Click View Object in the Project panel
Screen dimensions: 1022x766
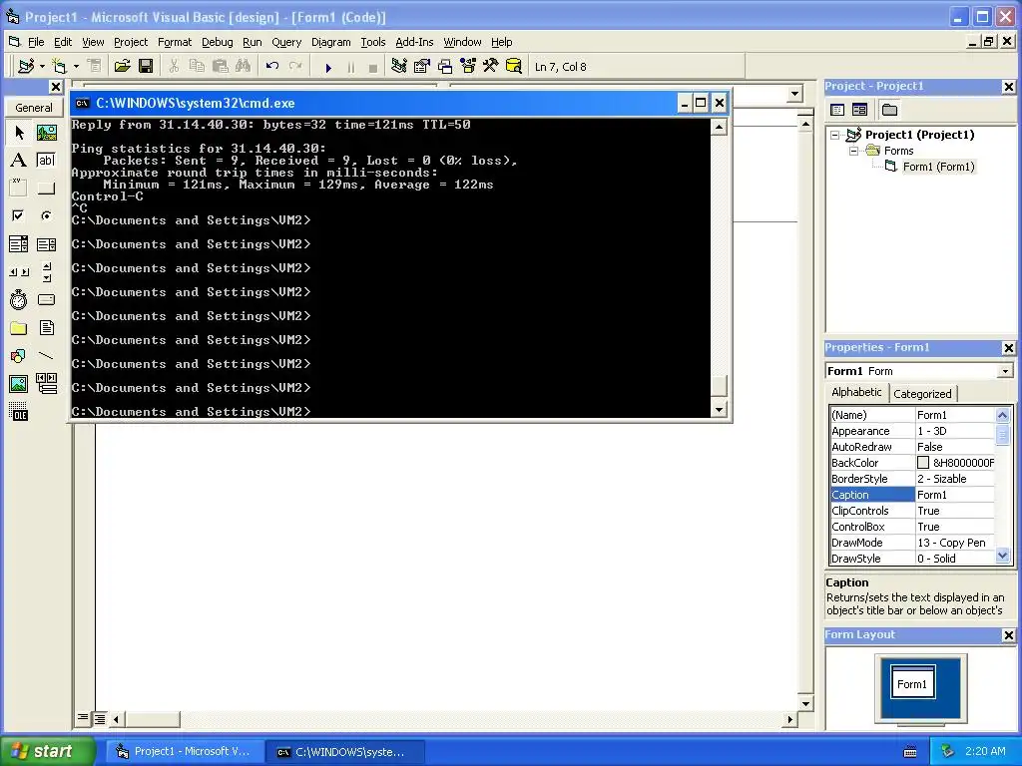[x=859, y=110]
